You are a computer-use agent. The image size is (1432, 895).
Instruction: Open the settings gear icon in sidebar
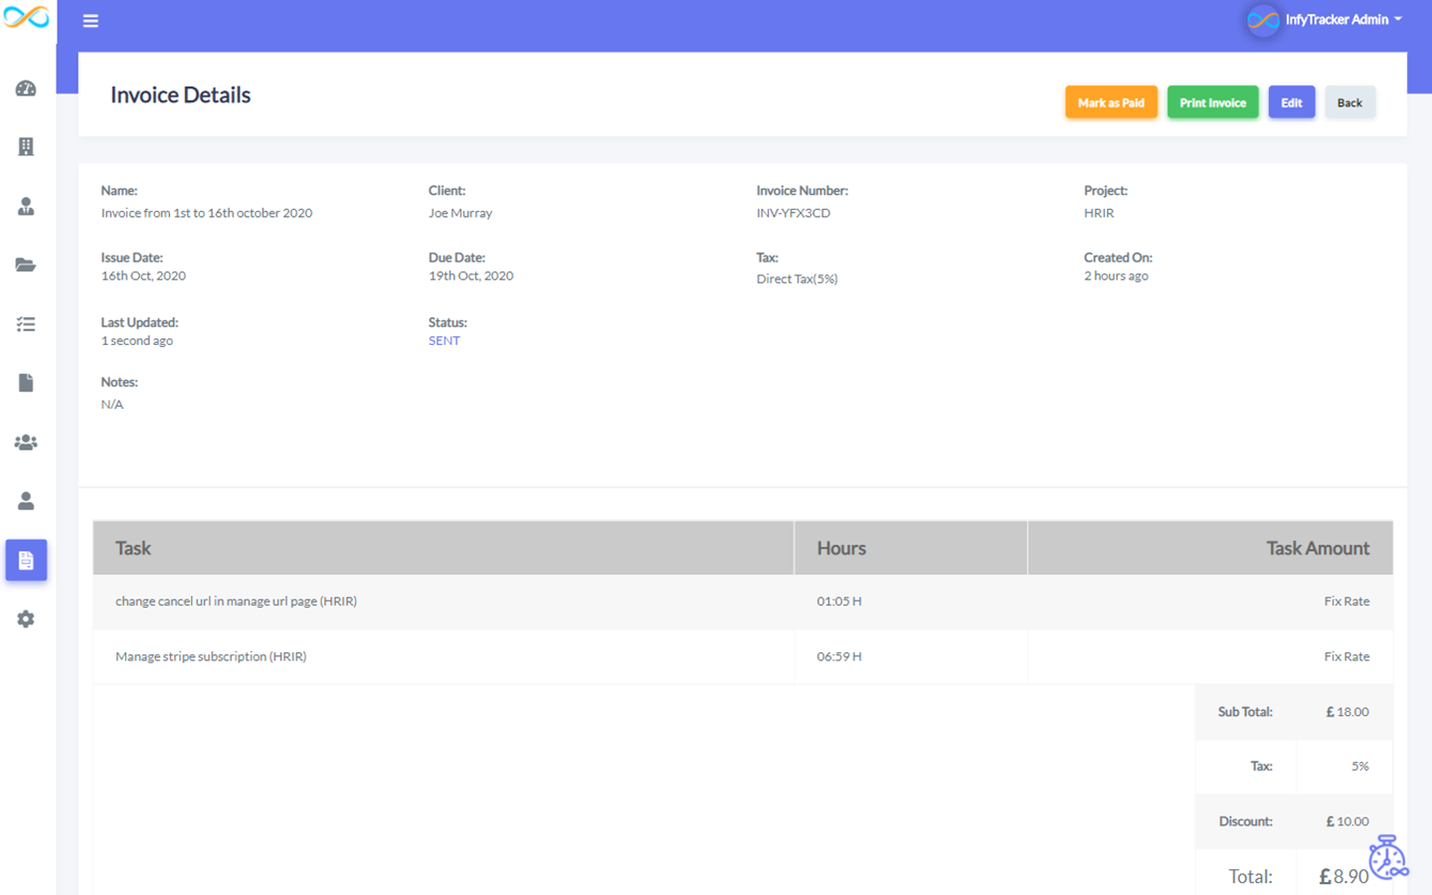point(26,620)
